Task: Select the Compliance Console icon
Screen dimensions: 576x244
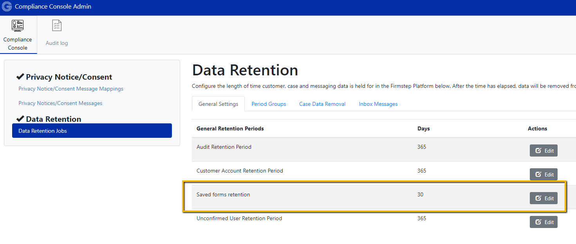Action: [18, 25]
